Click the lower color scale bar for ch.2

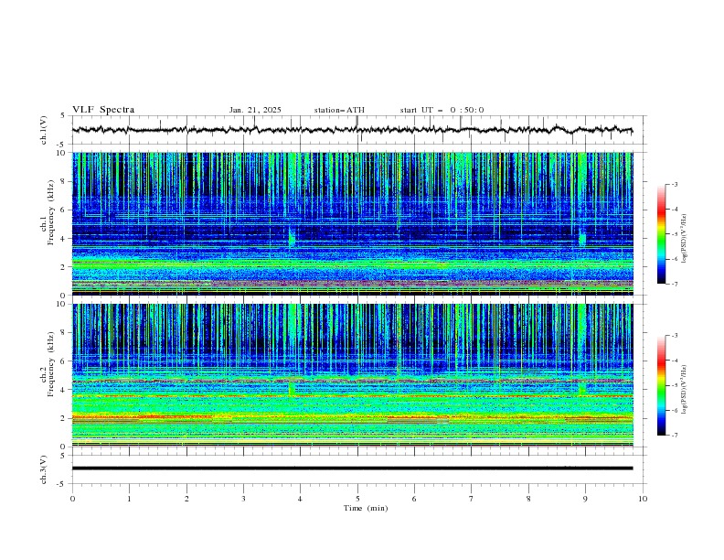[661, 385]
